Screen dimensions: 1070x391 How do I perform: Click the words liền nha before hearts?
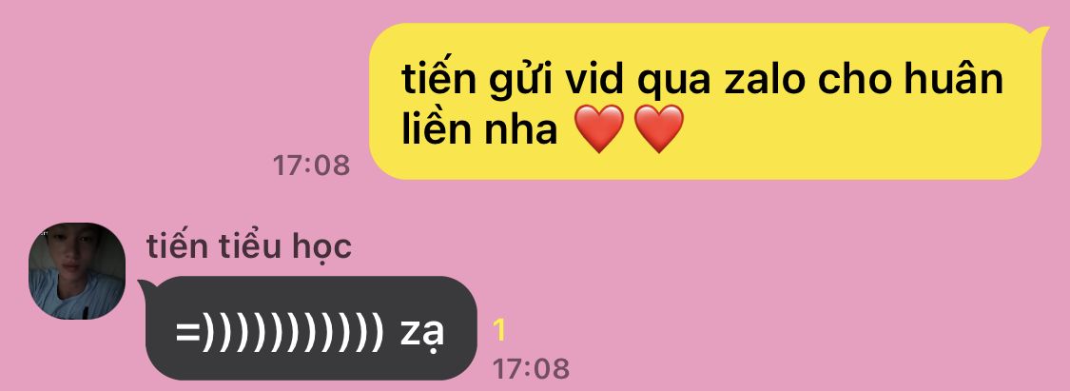click(x=479, y=128)
